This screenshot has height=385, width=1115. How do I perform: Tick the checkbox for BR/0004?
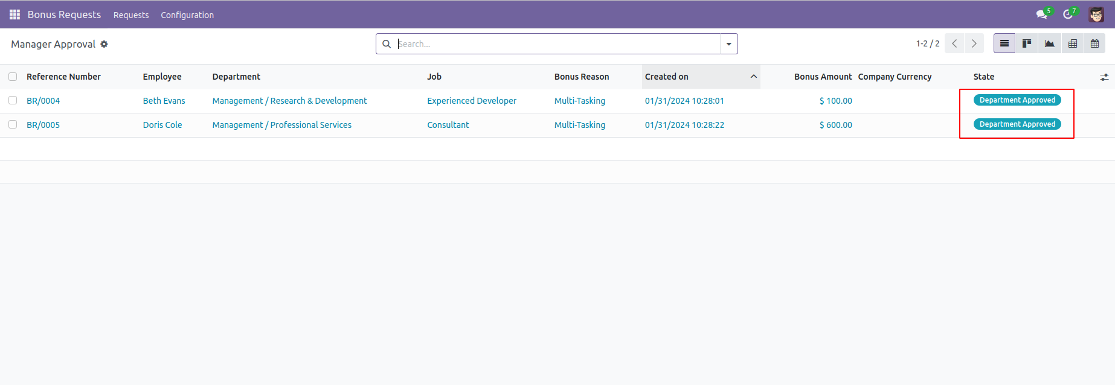click(x=13, y=101)
